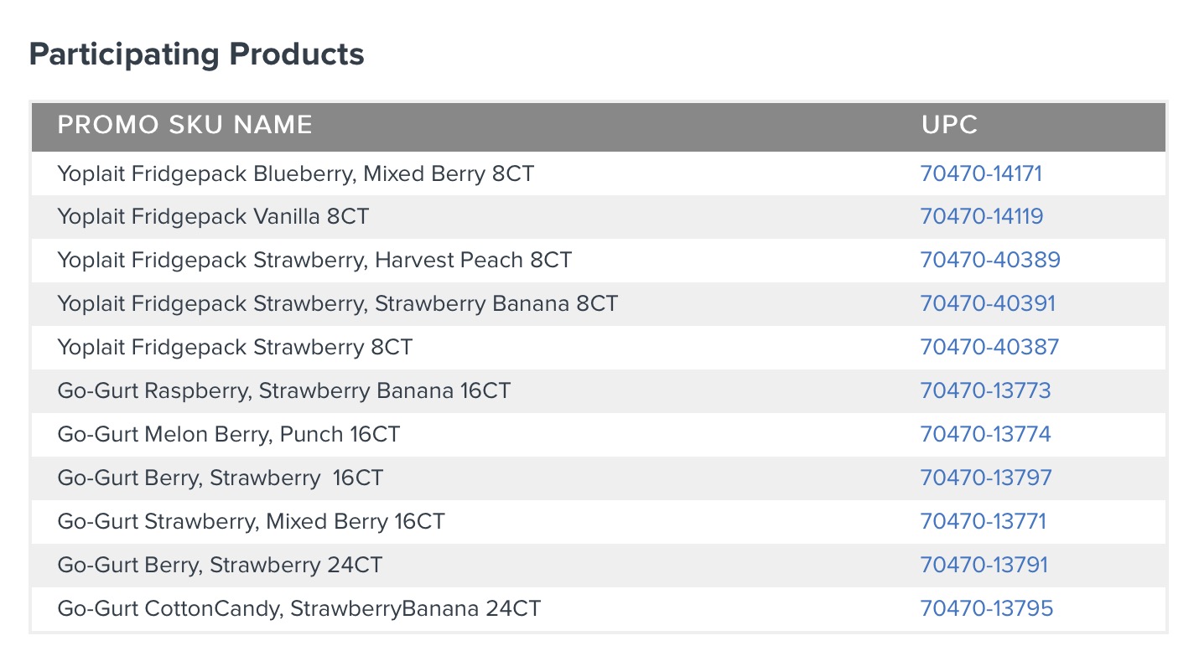Open UPC link 70470-14119
Screen dimensions: 1199x646
click(982, 217)
